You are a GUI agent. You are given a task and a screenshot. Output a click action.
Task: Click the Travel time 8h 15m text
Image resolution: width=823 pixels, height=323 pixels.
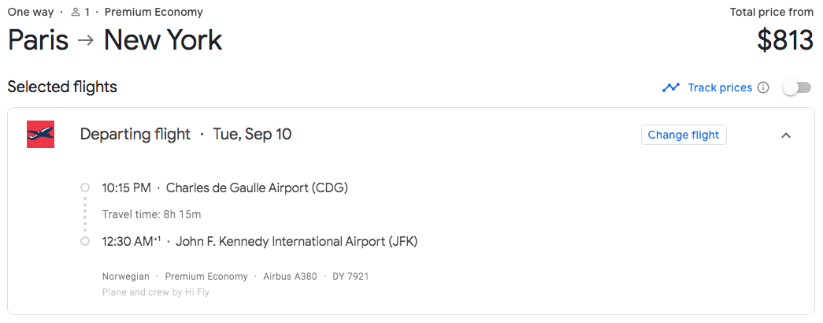click(x=151, y=214)
